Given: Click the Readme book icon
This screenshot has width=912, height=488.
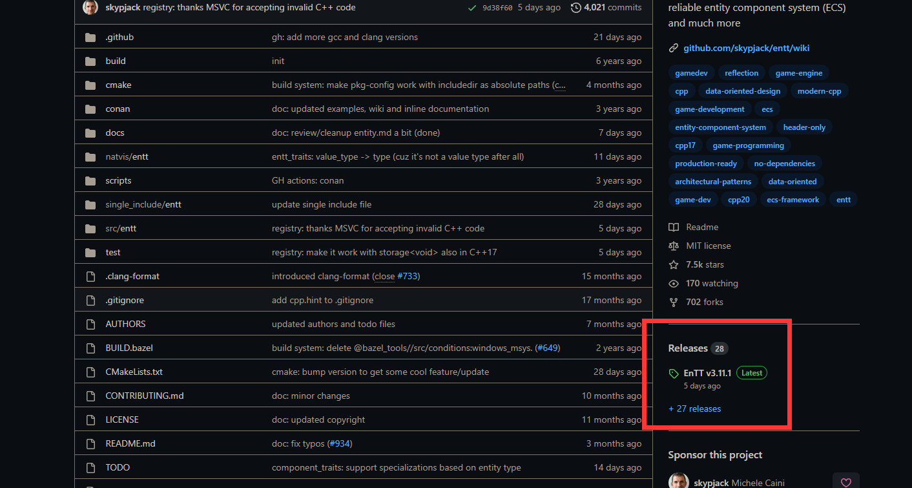Looking at the screenshot, I should 674,227.
